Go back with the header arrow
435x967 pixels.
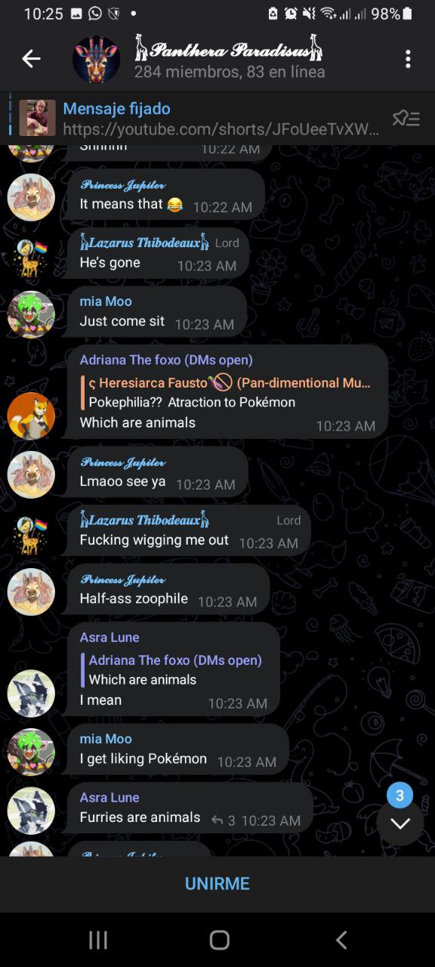[x=31, y=59]
